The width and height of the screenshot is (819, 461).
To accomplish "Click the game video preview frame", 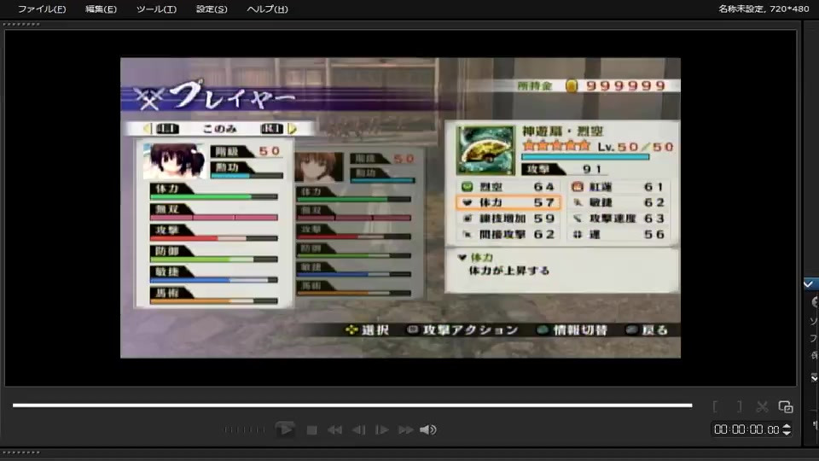I will coord(401,208).
